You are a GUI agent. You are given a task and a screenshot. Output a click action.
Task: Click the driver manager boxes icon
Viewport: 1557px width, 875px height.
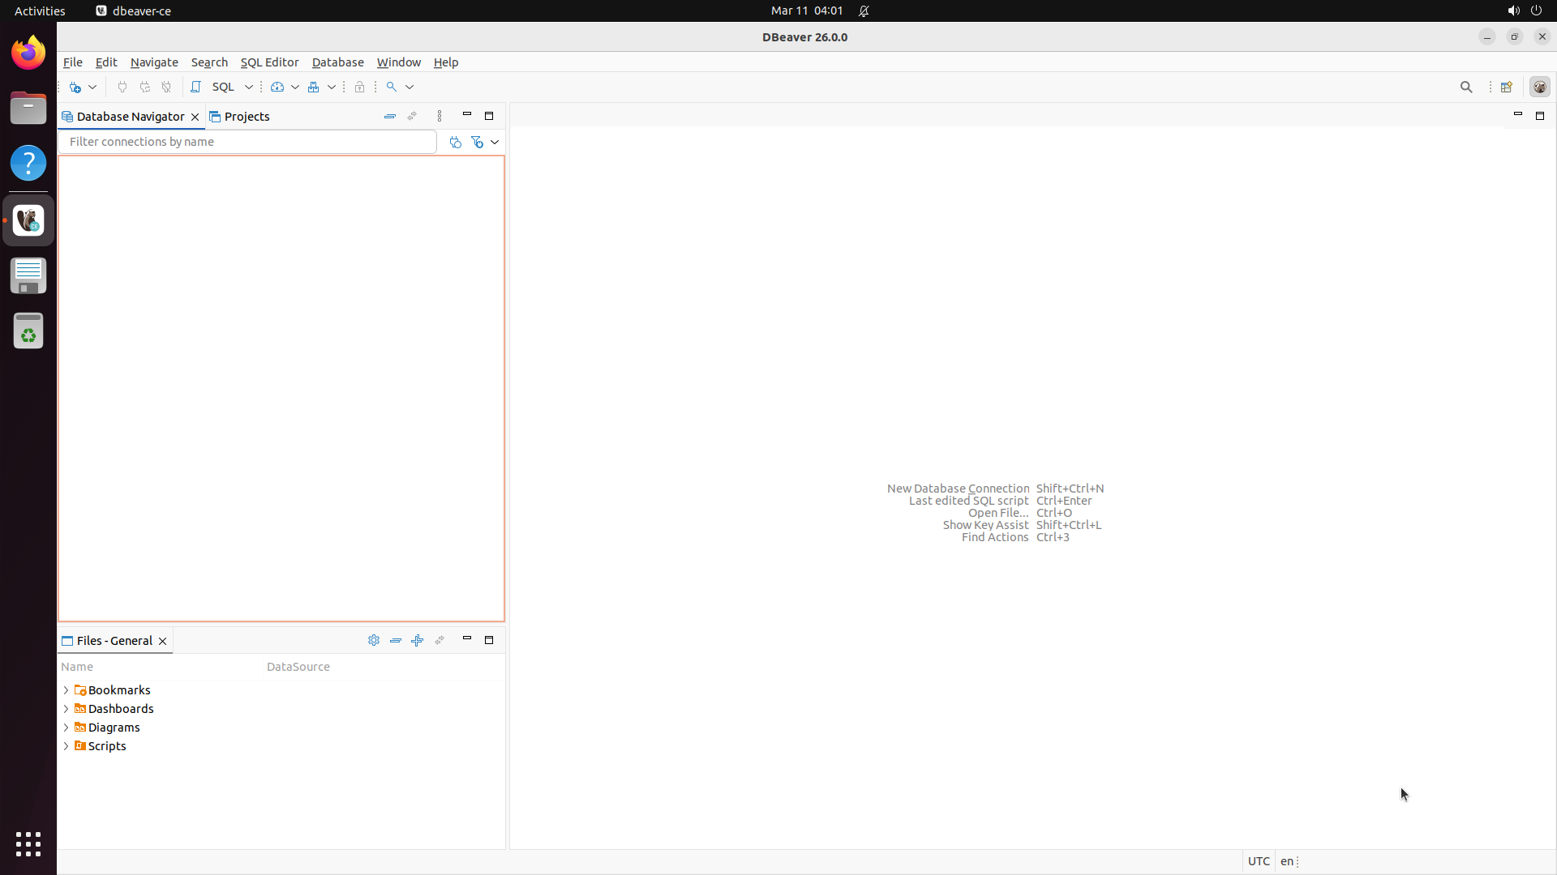[x=314, y=87]
